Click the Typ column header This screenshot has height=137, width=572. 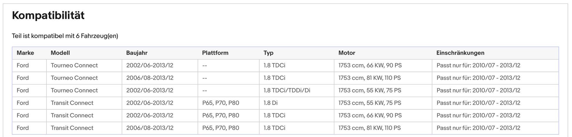point(268,53)
